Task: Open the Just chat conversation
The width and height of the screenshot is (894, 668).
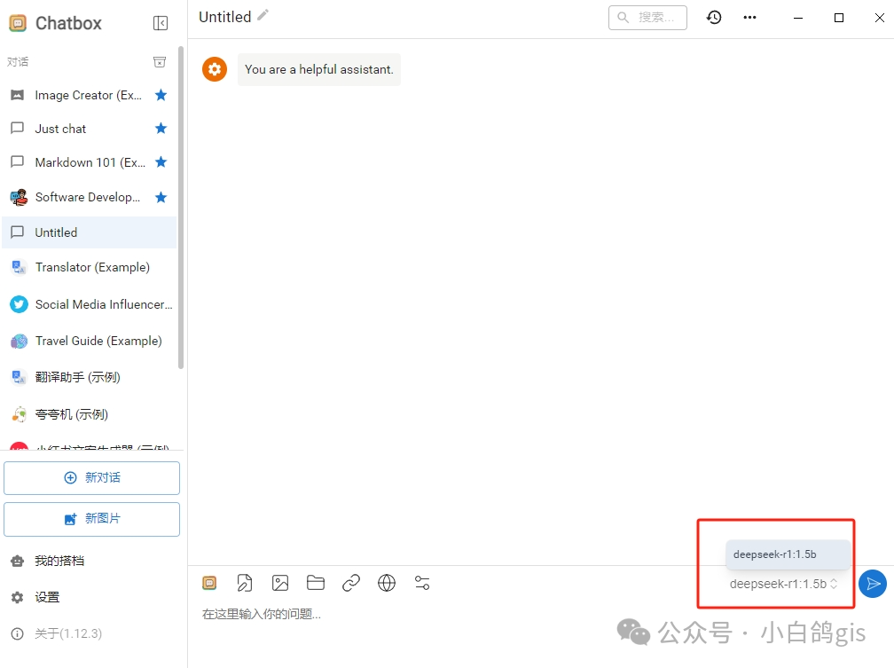Action: click(90, 129)
